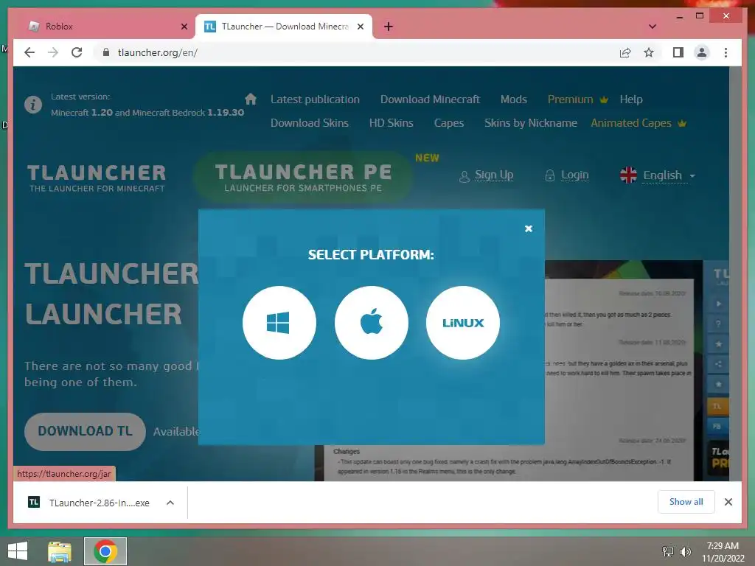755x566 pixels.
Task: Click the volume tray icon
Action: pos(685,551)
